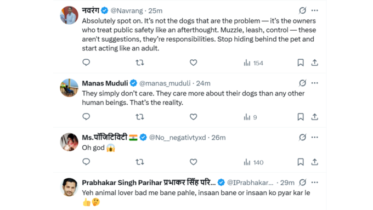This screenshot has width=373, height=210.
Task: Open Prabhakar Singh Parihar's profile picture
Action: 69,187
